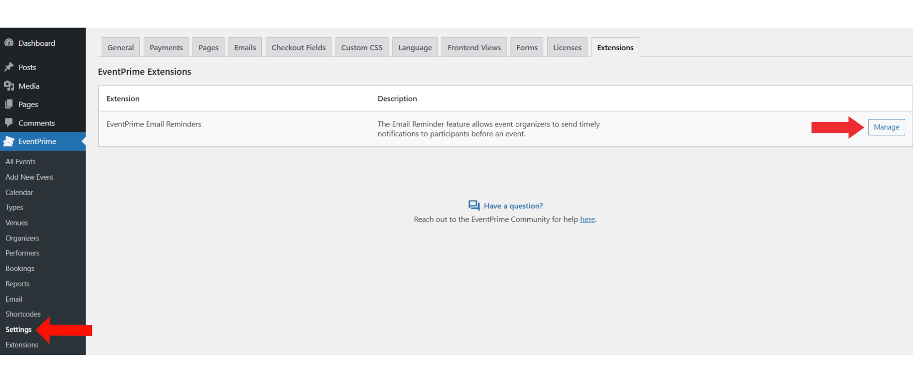Click the chat icon beside Have a question
This screenshot has width=913, height=383.
click(x=474, y=206)
